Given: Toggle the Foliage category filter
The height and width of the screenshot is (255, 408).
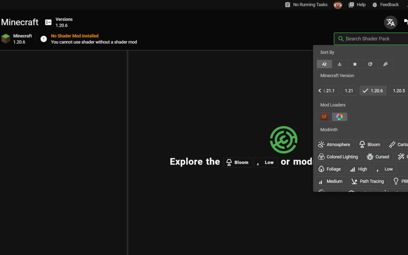Looking at the screenshot, I should click(x=330, y=169).
